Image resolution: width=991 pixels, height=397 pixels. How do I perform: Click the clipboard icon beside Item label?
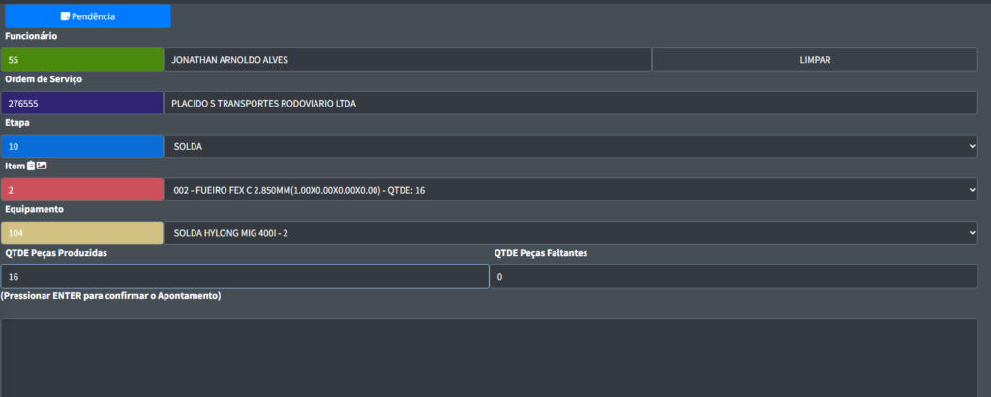click(x=31, y=167)
